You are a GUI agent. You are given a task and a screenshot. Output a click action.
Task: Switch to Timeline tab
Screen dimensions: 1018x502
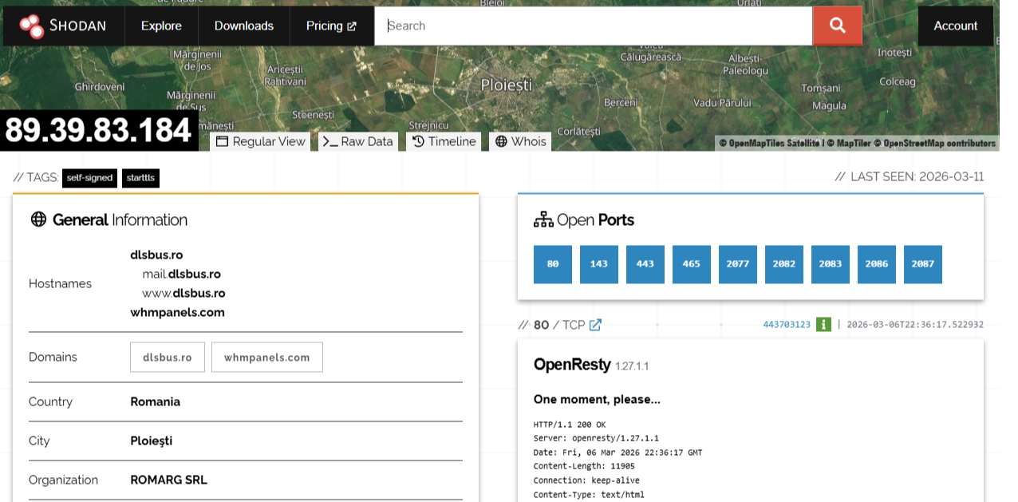click(x=444, y=141)
